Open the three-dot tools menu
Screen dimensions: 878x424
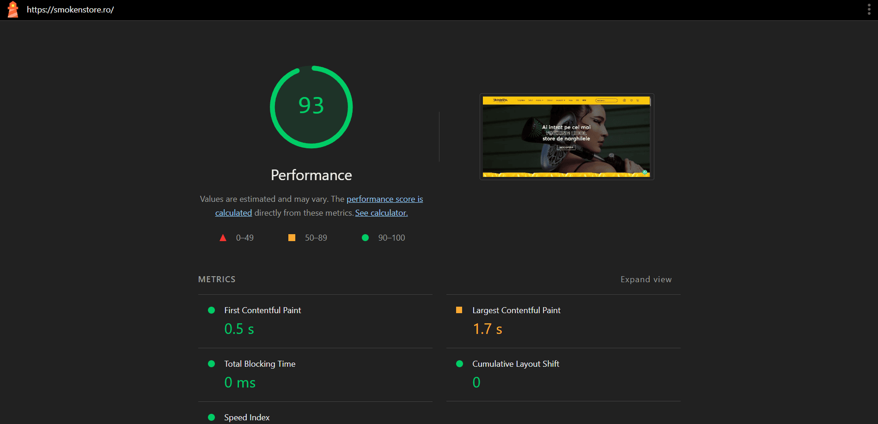tap(869, 10)
